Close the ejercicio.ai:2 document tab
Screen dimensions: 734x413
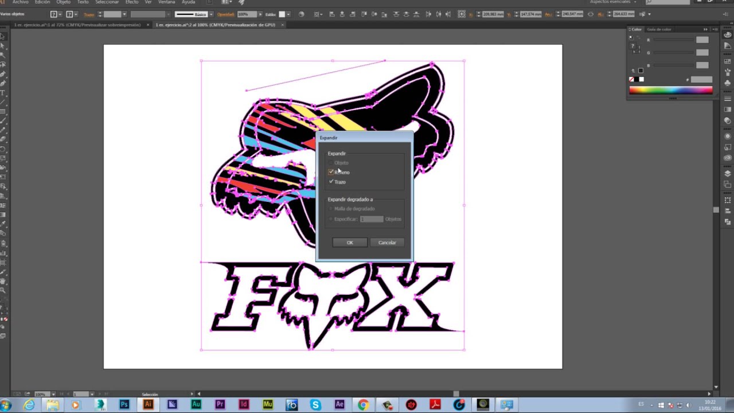click(283, 25)
